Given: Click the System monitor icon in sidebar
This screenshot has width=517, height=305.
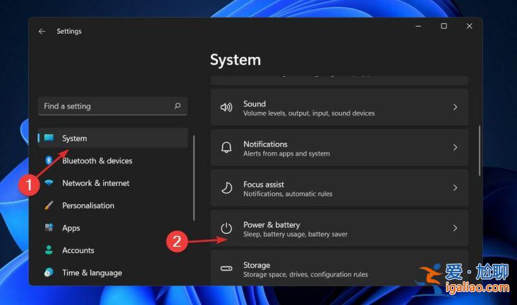Looking at the screenshot, I should (x=49, y=138).
